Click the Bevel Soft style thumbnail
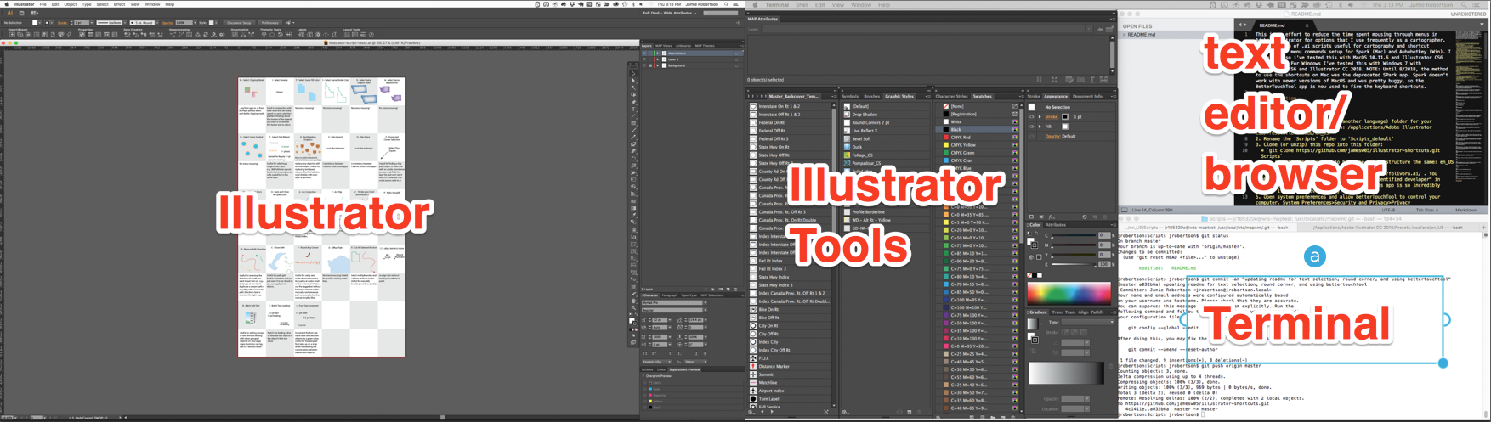 pyautogui.click(x=847, y=138)
